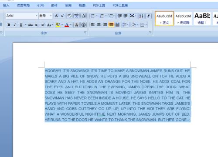
Task: Center the paragraph text
Action: 99,25
